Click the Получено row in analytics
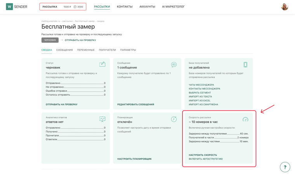This screenshot has height=178, width=295. (x=76, y=131)
